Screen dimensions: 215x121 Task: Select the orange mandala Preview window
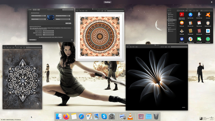100,35
